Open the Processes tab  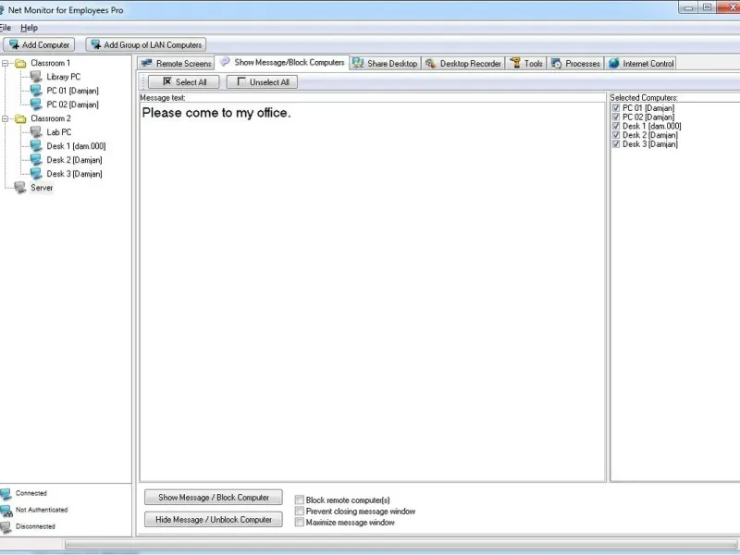[575, 63]
